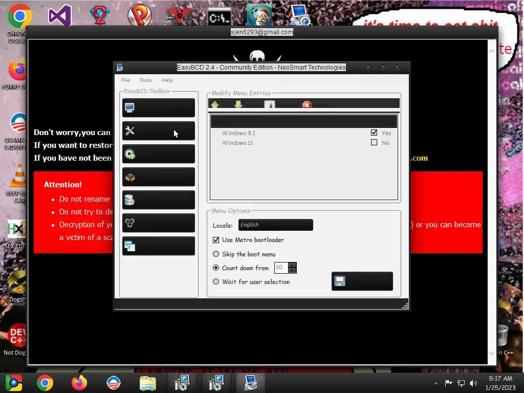Viewport: 524px width, 393px height.
Task: Select Wait for user selection option
Action: [216, 282]
